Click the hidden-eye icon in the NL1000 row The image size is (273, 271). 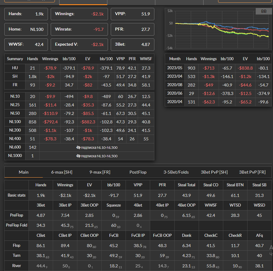(78, 156)
